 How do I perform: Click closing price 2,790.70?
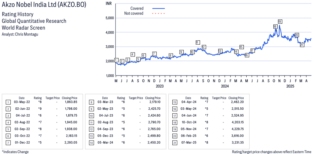point(154,122)
